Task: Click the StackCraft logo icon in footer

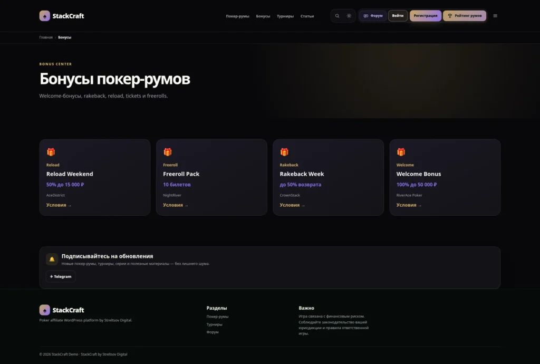Action: pos(44,310)
